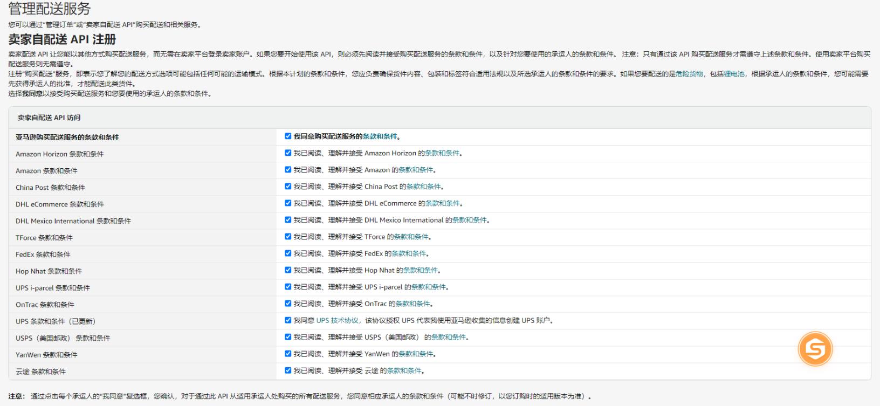
Task: Open Hop Nhat 条款和条件 link
Action: click(421, 271)
